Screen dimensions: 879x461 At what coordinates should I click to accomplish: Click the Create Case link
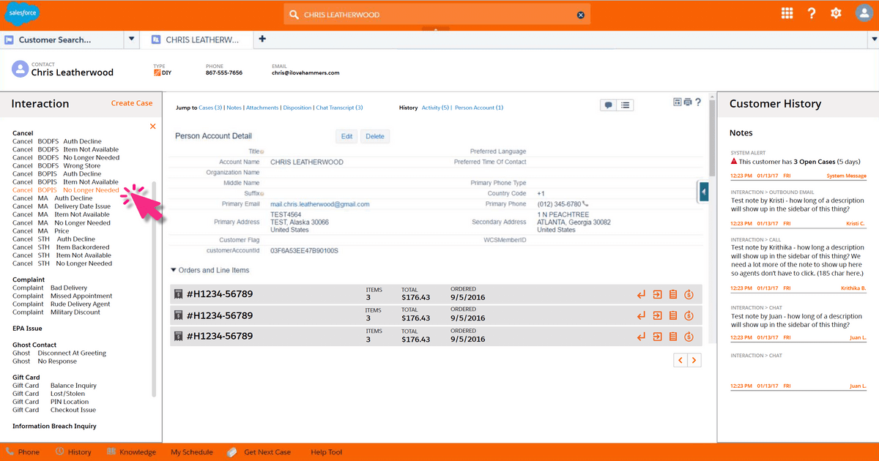[x=132, y=103]
